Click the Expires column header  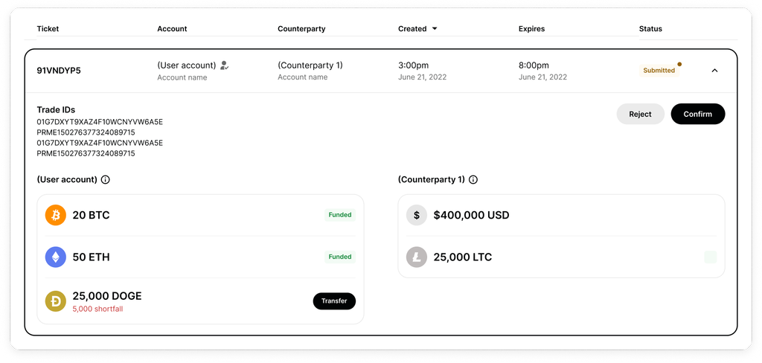[531, 29]
